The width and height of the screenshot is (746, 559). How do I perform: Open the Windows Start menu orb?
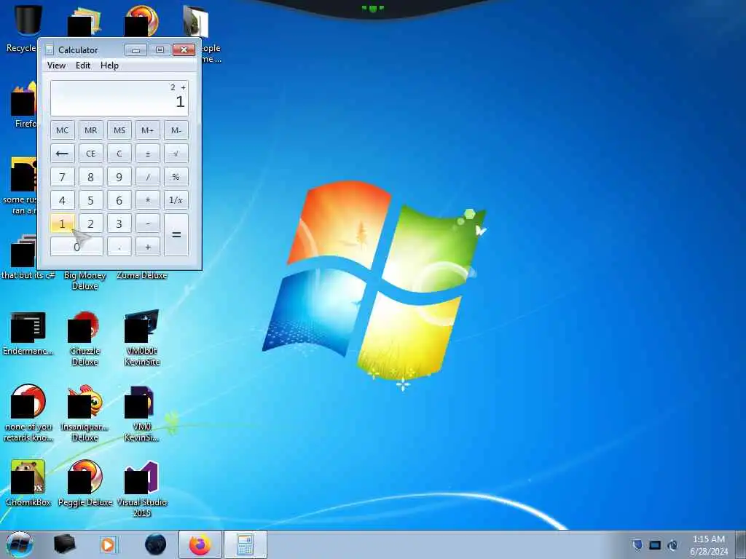tap(20, 544)
